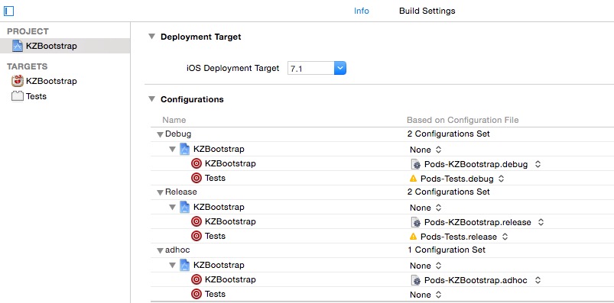This screenshot has height=303, width=614.
Task: Click the Based on Configuration File header
Action: click(463, 120)
